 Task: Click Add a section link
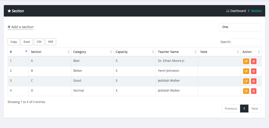click(21, 27)
